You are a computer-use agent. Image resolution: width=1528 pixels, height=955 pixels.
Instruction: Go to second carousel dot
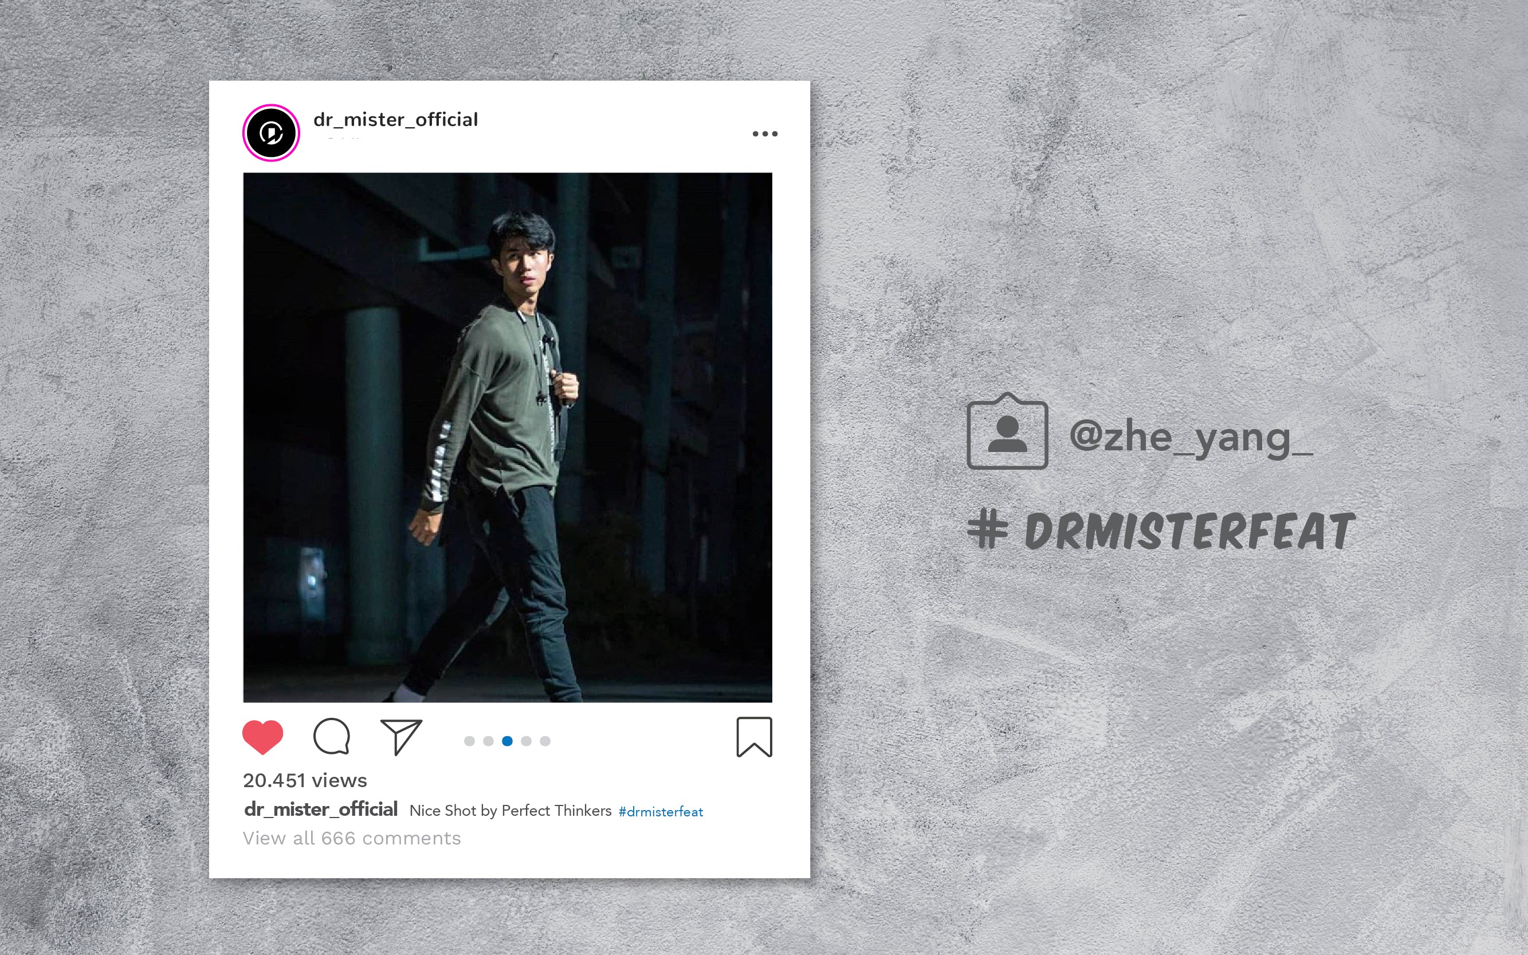click(488, 741)
